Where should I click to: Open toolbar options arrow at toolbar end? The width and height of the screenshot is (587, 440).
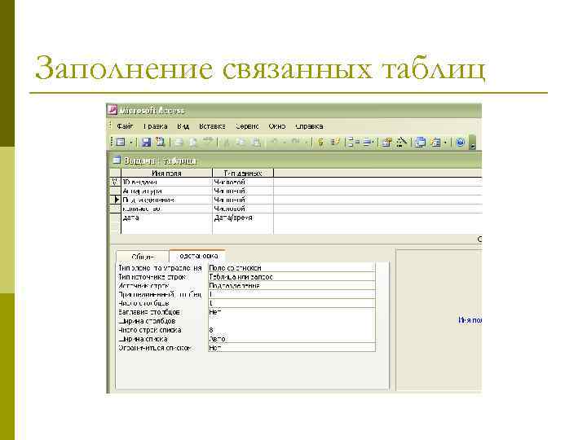[x=472, y=142]
